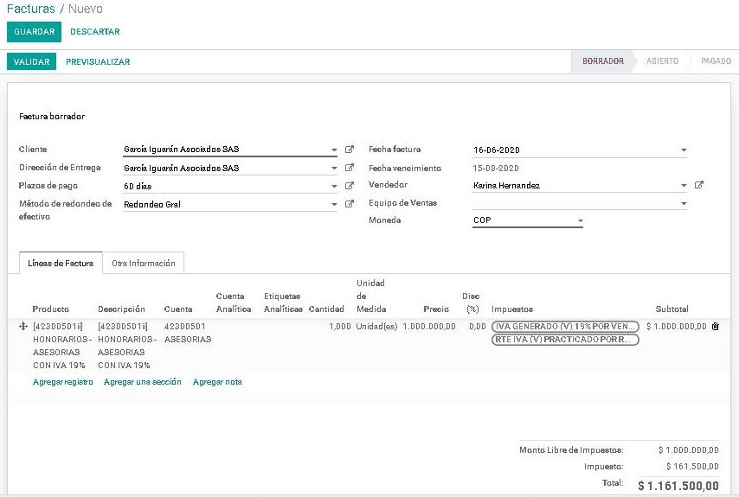
Task: Open external link for Cliente field
Action: pyautogui.click(x=350, y=150)
